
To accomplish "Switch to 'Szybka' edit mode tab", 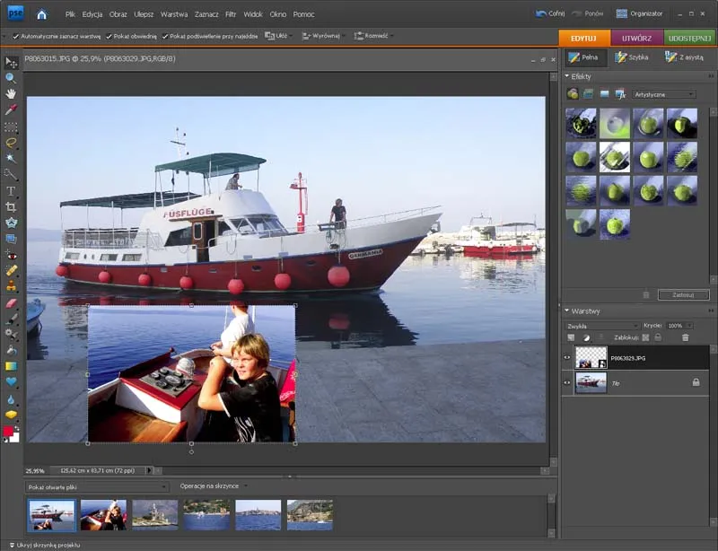I will pos(632,57).
